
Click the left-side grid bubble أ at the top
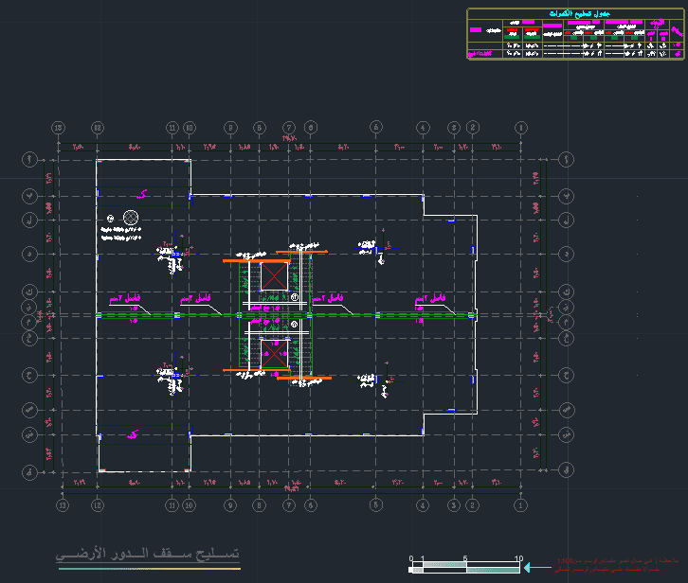[29, 159]
